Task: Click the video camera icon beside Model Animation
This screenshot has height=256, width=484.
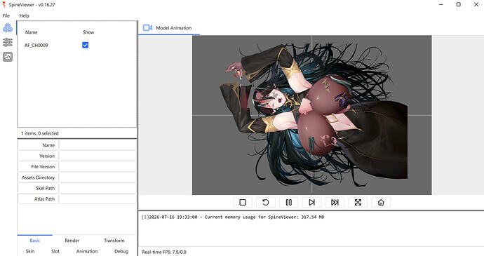Action: [x=147, y=28]
